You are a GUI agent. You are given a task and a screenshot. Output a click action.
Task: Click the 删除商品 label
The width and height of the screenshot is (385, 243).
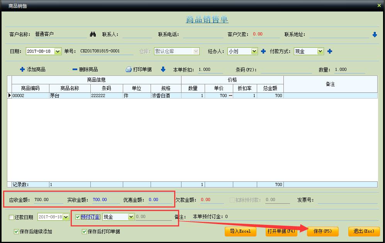pyautogui.click(x=89, y=70)
